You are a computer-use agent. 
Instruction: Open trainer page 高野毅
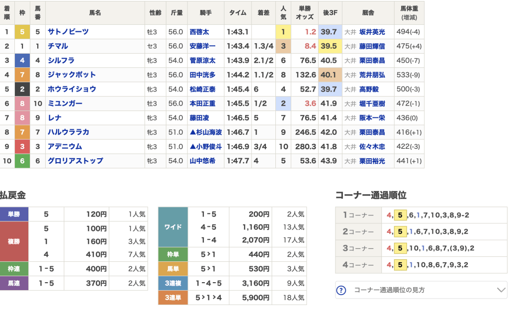[x=369, y=89]
